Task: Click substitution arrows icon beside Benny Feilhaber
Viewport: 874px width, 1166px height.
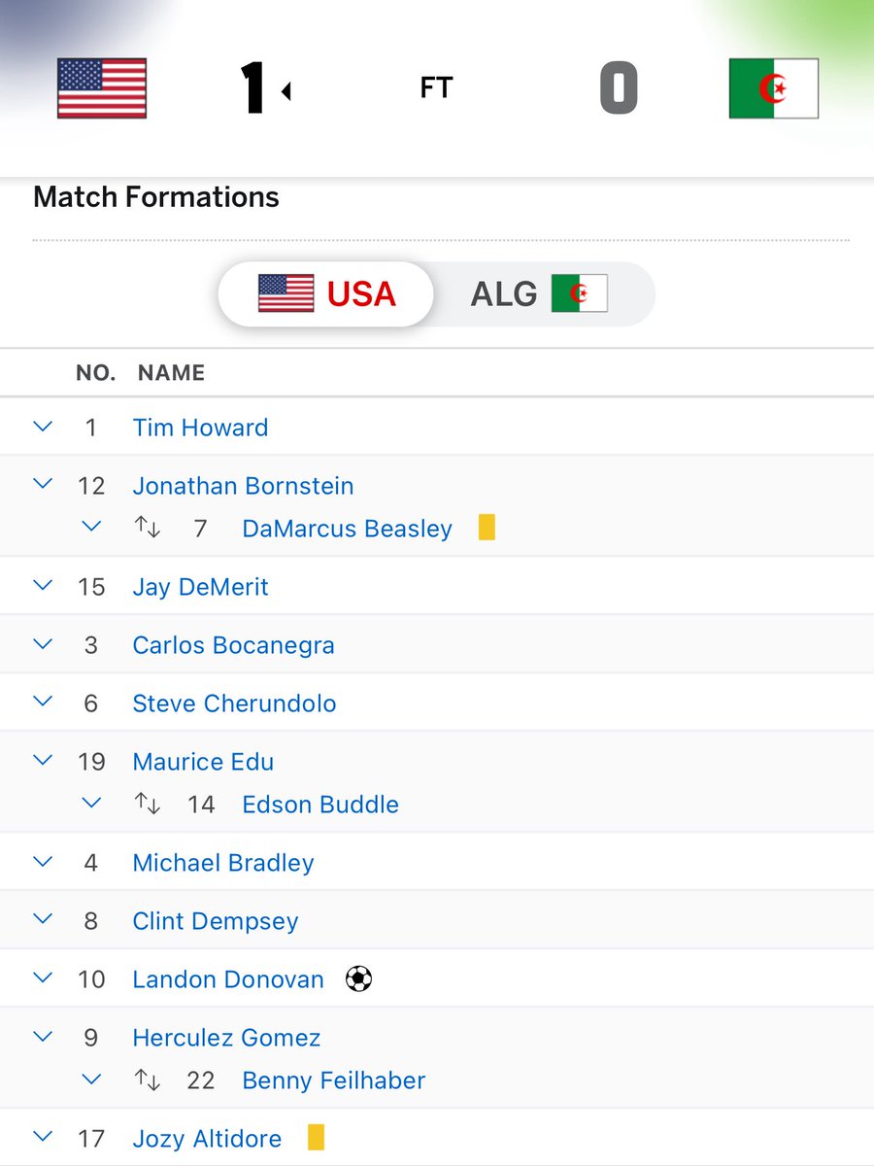Action: [147, 1080]
